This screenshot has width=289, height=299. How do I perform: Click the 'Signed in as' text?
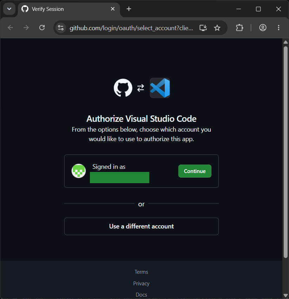click(109, 167)
